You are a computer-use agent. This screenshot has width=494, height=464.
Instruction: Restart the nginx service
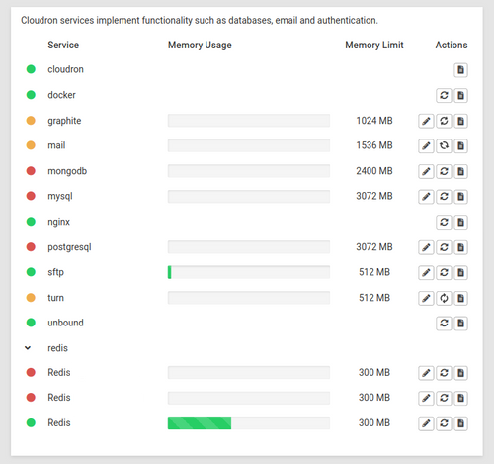click(x=444, y=222)
